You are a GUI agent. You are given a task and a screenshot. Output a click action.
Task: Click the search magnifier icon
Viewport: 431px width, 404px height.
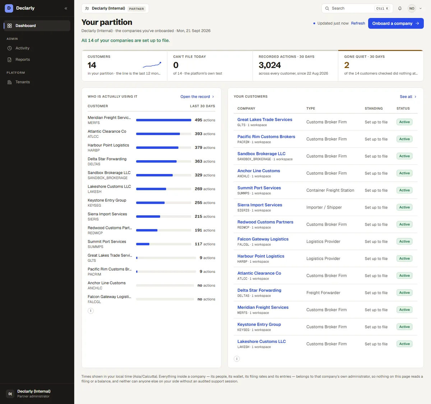327,8
